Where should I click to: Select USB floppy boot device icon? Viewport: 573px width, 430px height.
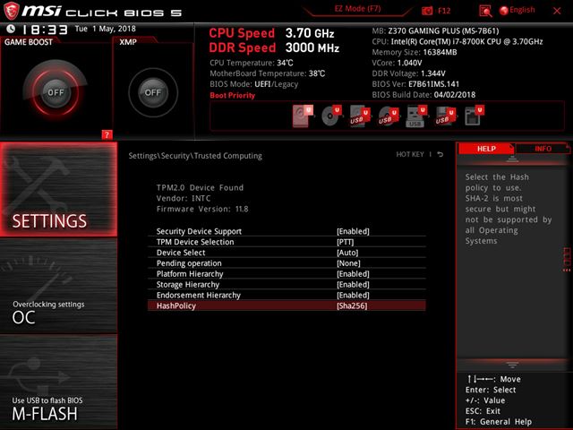tap(445, 116)
